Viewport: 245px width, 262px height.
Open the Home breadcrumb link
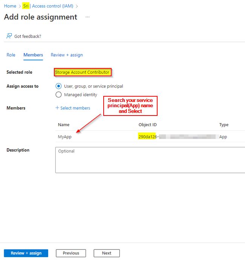click(x=10, y=6)
